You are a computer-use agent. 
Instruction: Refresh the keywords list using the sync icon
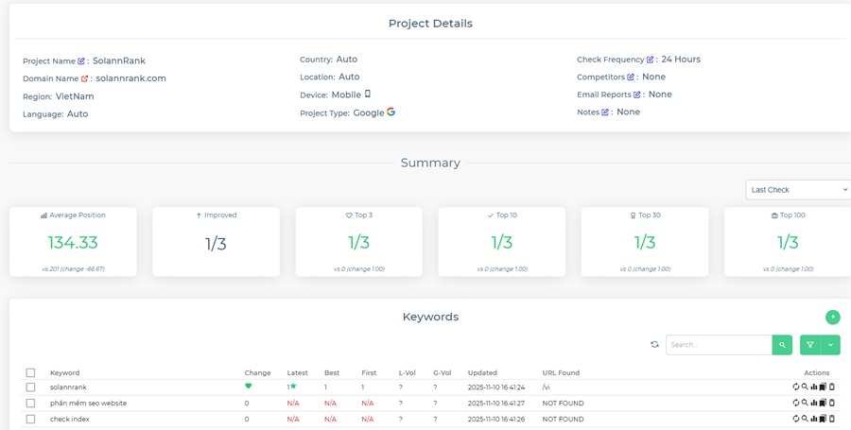coord(654,345)
